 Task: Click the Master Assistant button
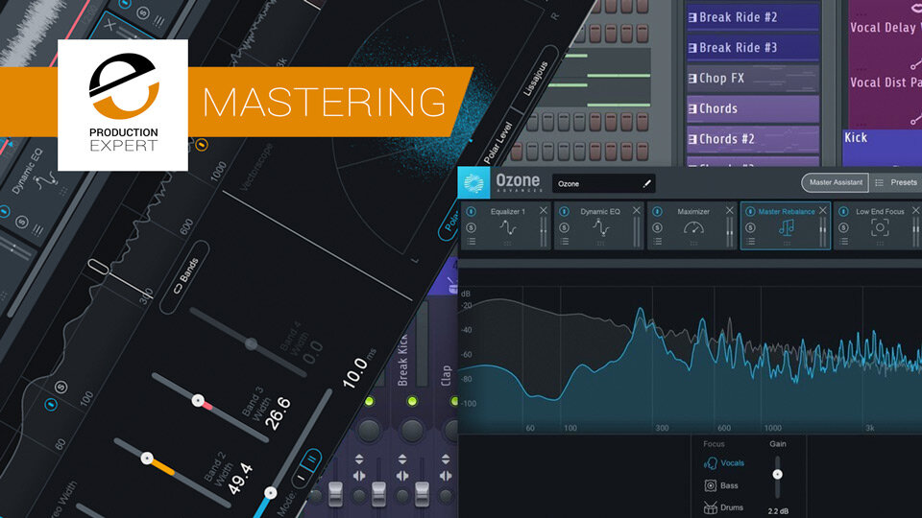point(836,182)
